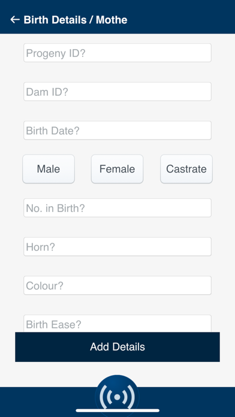Screen dimensions: 235x417
Task: Focus the Dam ID input field
Action: [117, 92]
